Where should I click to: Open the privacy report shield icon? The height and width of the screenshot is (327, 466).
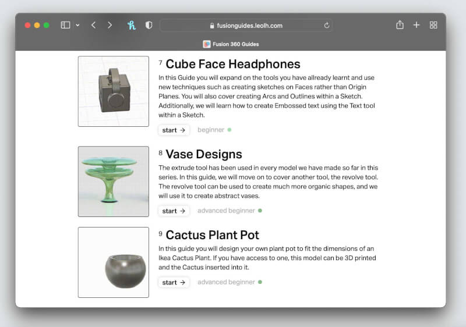click(149, 25)
